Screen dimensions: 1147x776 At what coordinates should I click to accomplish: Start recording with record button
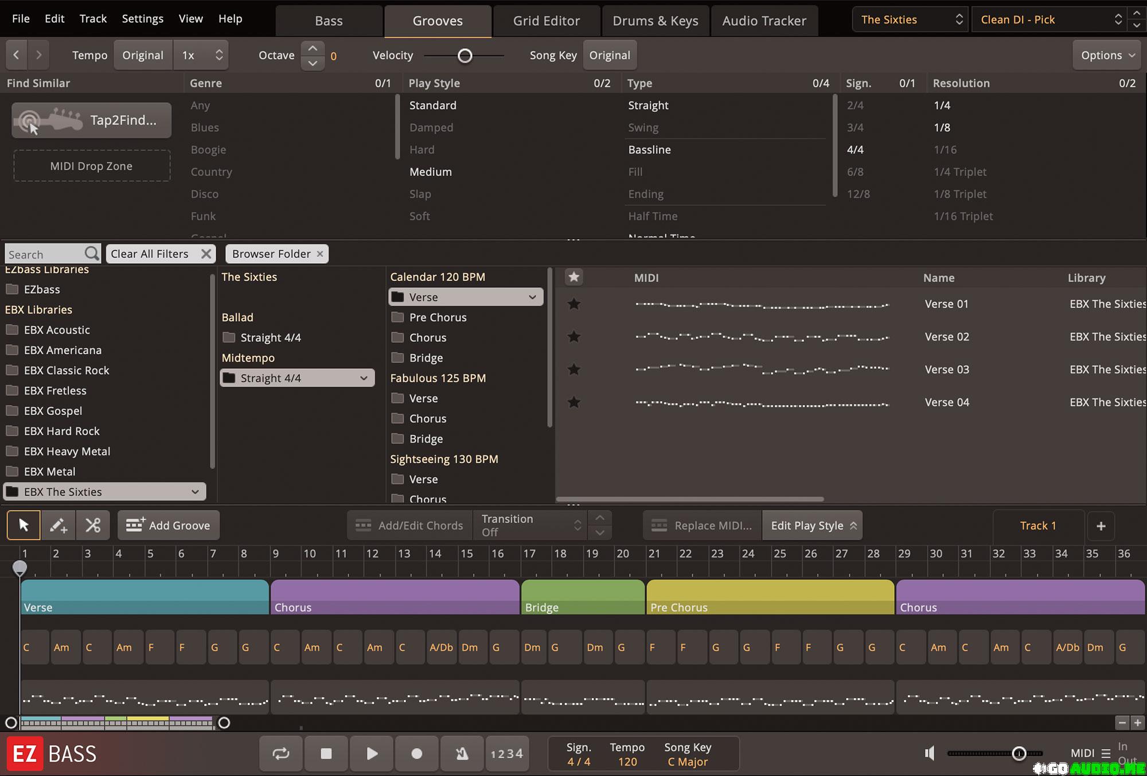[x=417, y=754]
